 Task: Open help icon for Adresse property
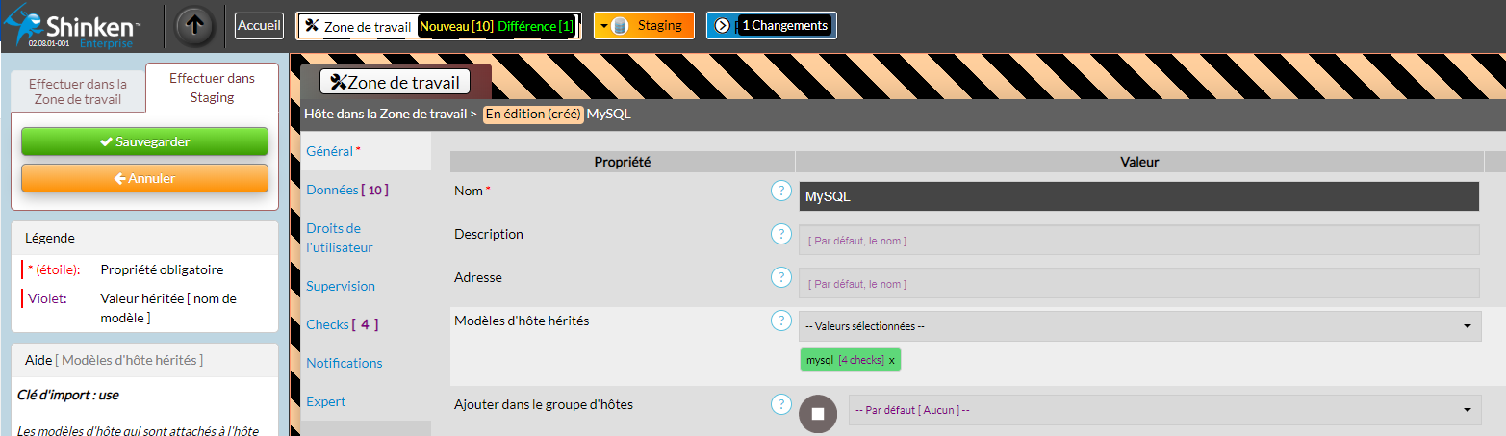(781, 277)
